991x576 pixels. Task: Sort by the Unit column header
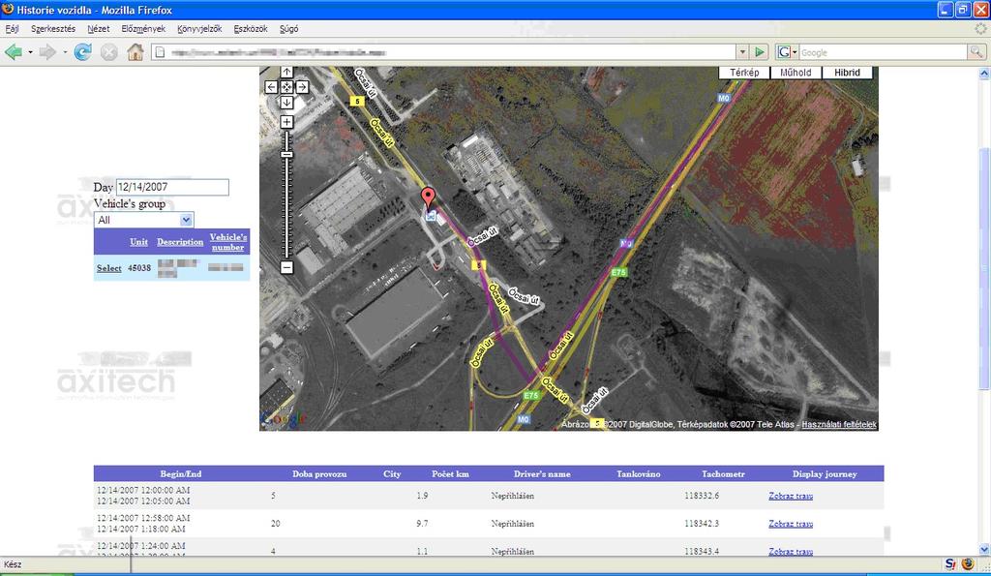138,242
